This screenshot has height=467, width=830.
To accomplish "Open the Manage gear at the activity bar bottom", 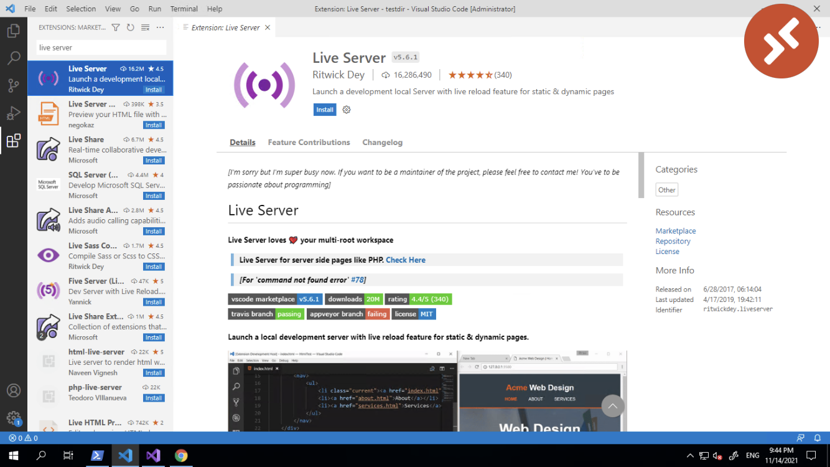I will (14, 418).
